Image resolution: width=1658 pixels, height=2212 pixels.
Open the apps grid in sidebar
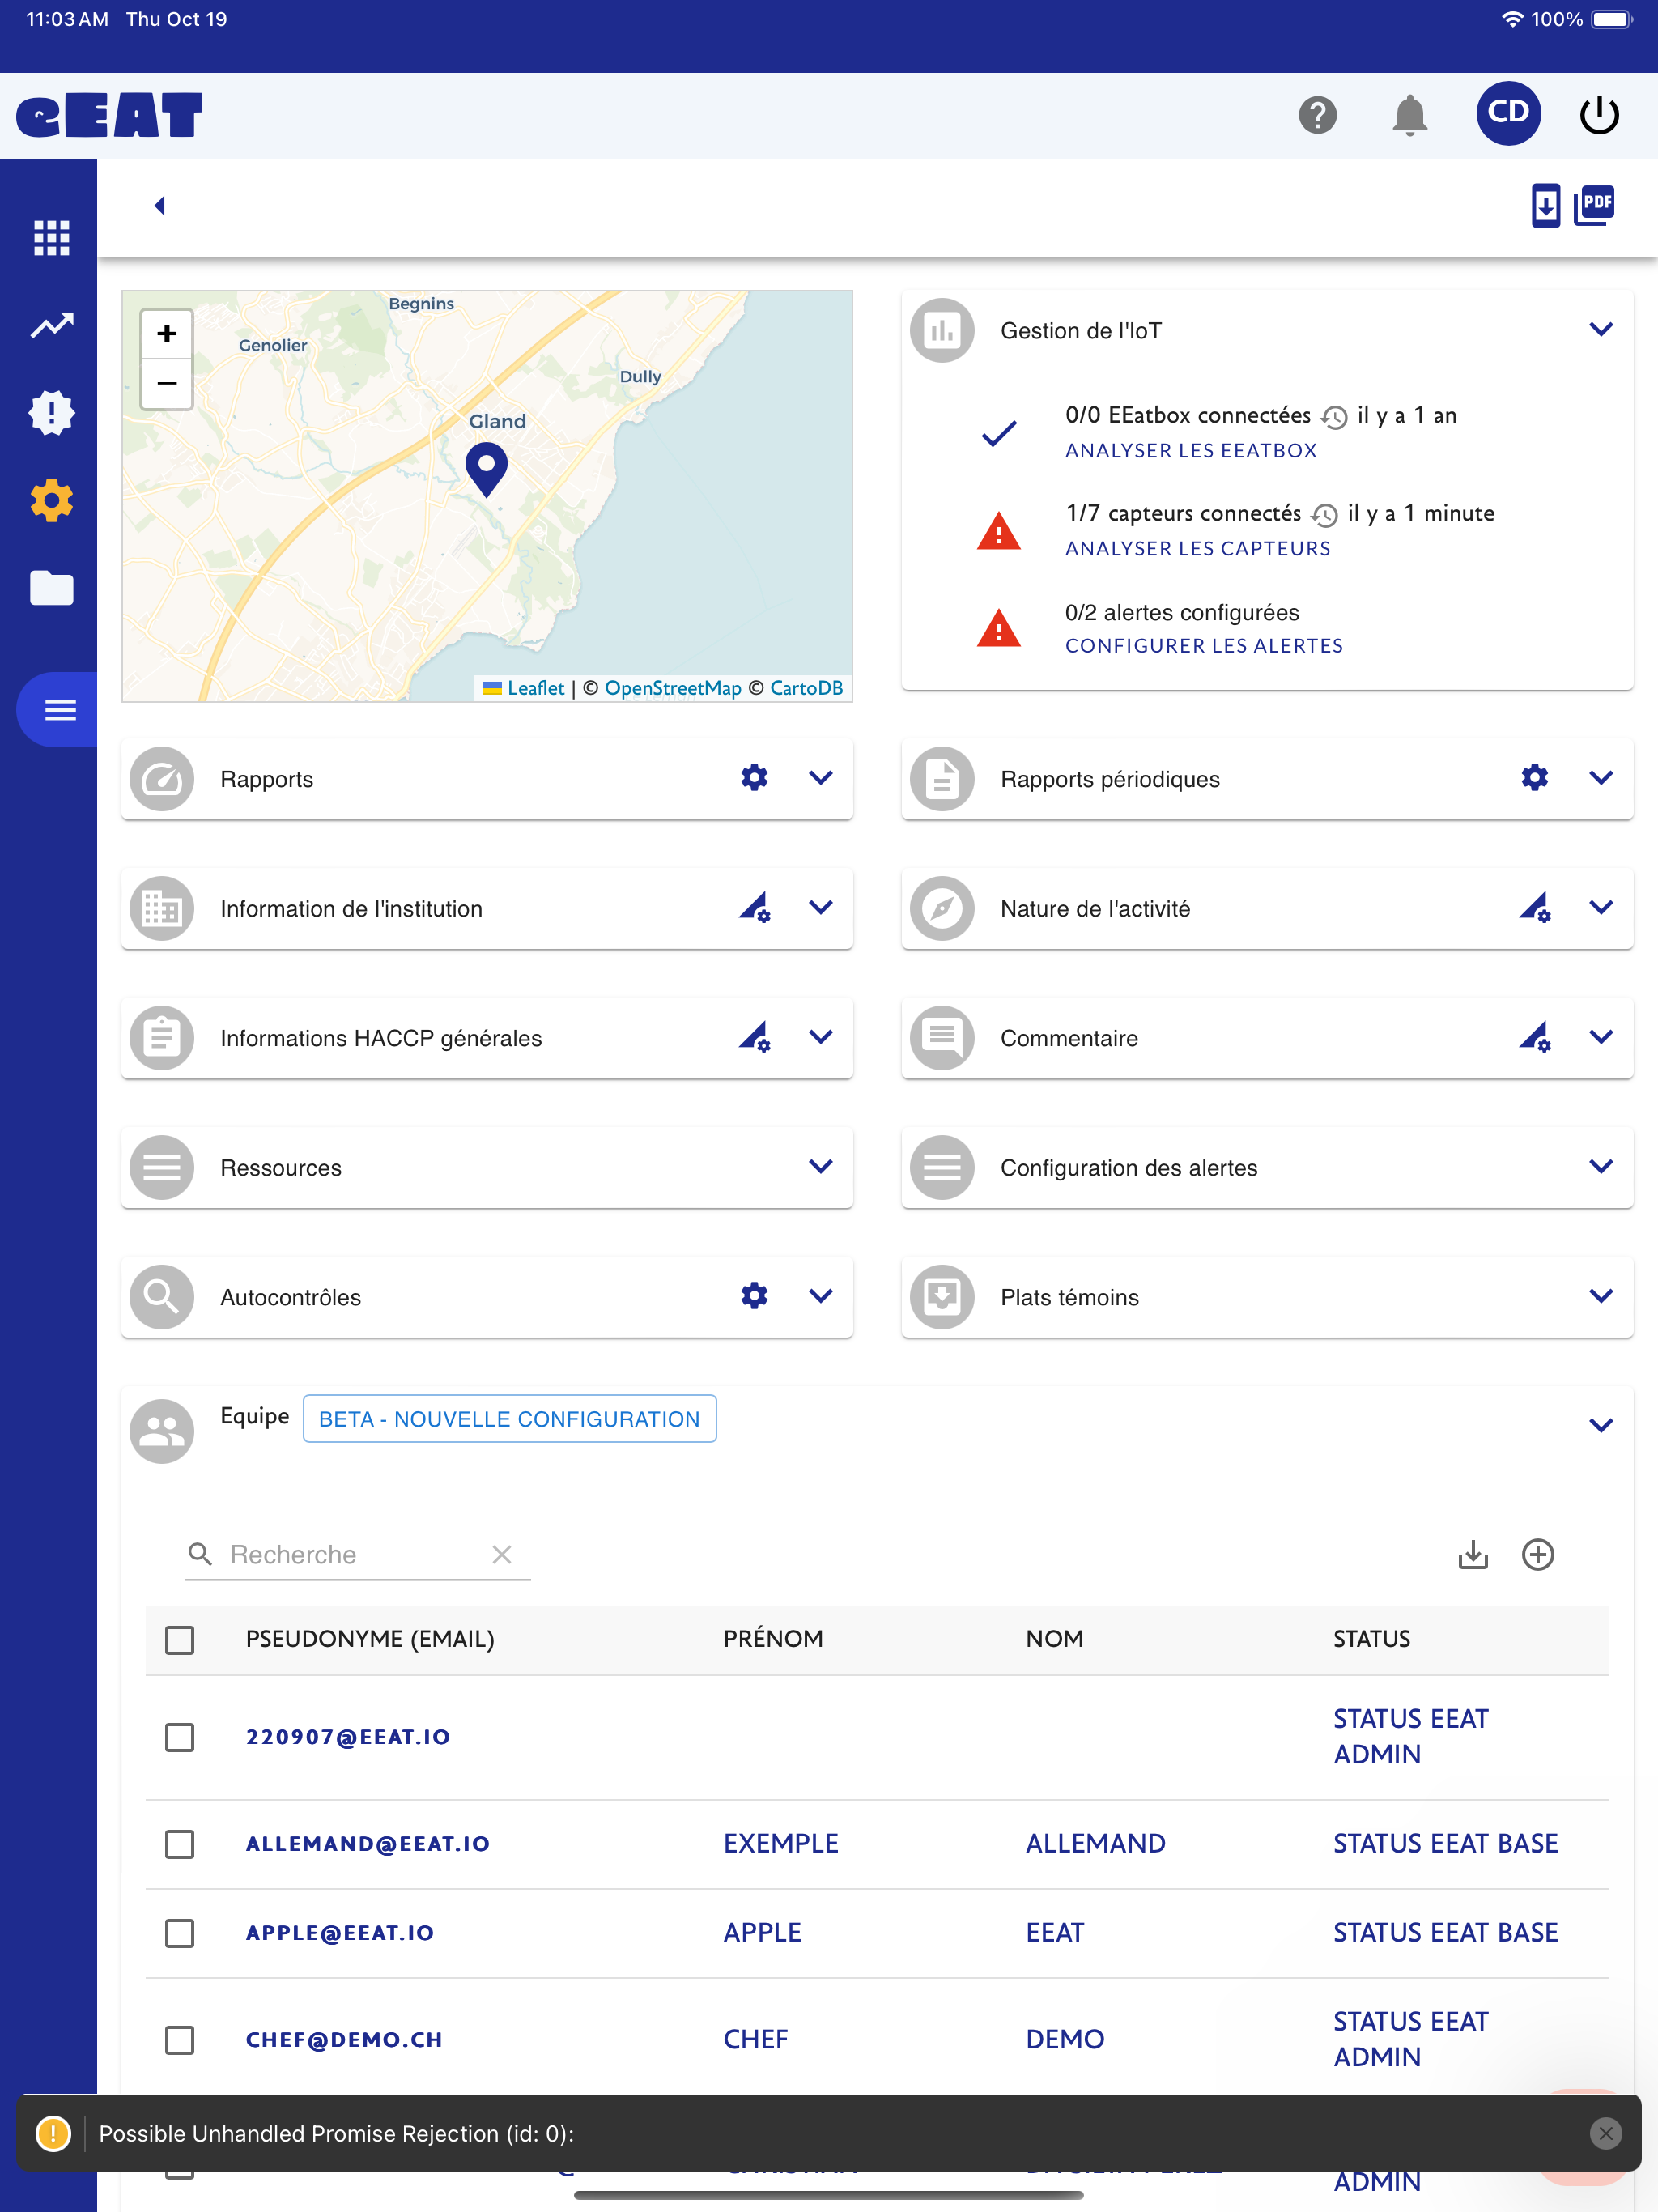[x=51, y=238]
